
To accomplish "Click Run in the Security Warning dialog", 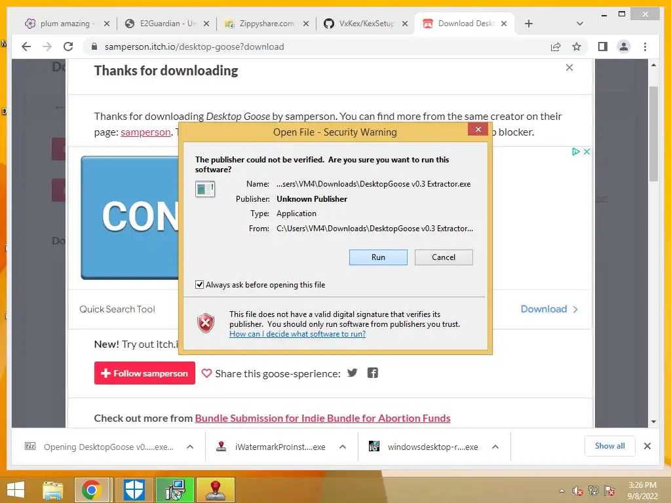I will click(378, 257).
